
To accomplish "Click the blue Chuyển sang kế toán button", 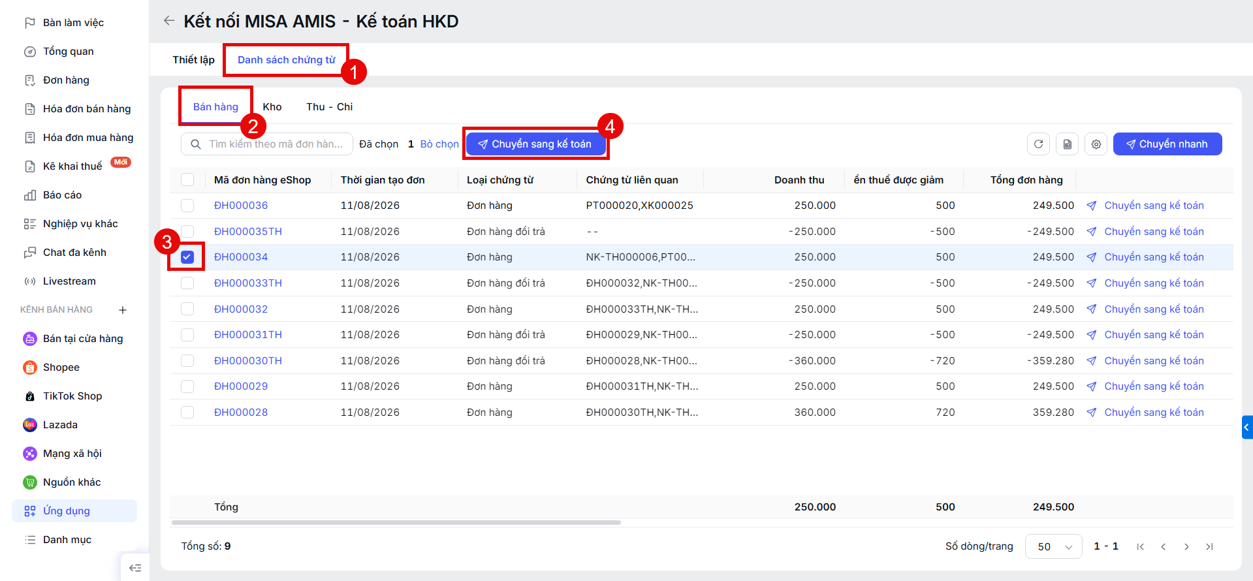I will tap(535, 144).
